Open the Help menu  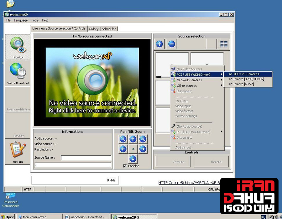point(45,20)
